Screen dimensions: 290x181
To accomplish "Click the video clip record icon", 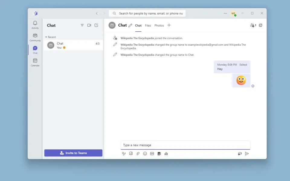I will (240, 154).
